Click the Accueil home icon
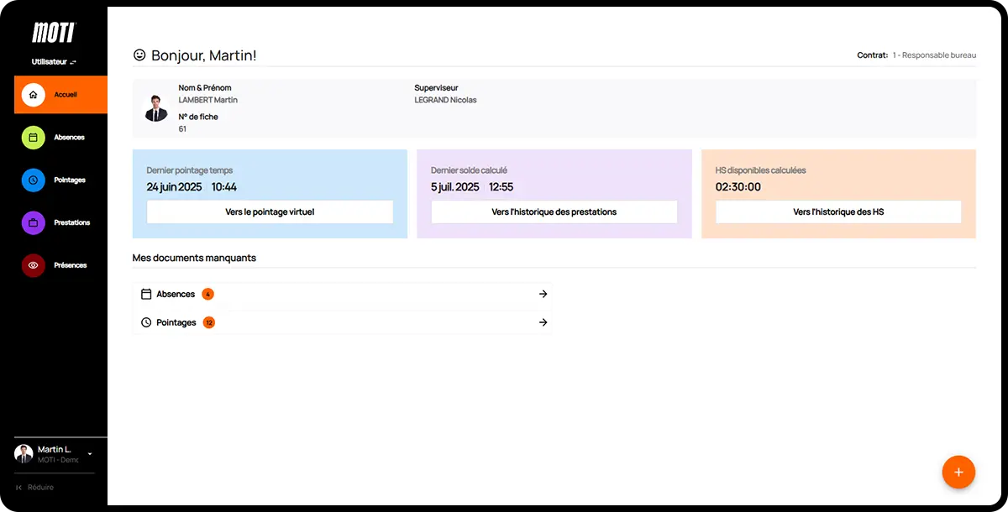This screenshot has width=1008, height=512. 33,95
